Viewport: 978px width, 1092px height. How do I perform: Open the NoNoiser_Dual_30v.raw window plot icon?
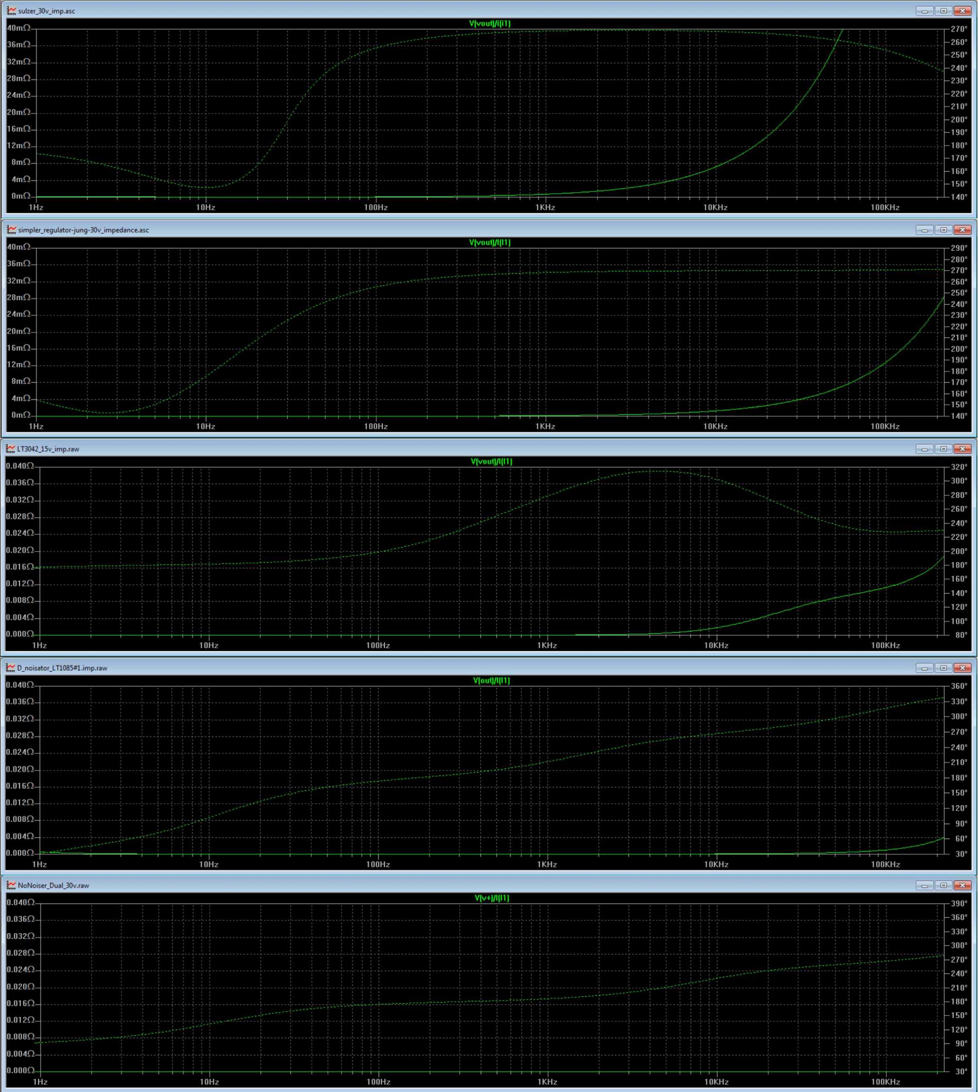coord(11,886)
